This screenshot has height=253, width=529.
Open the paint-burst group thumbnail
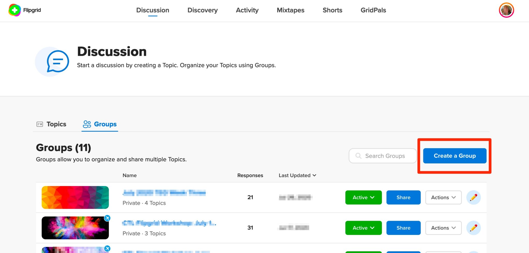[x=75, y=228]
